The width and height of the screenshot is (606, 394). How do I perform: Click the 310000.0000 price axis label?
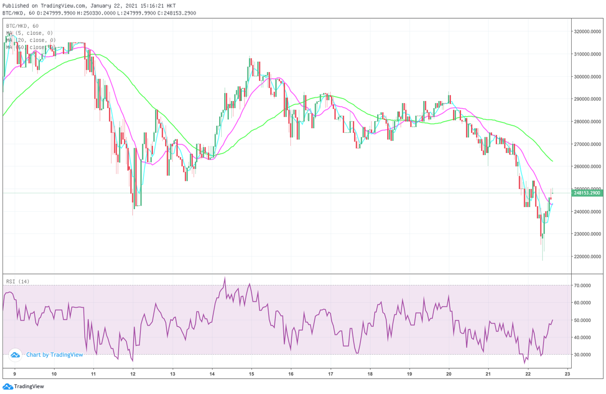588,54
